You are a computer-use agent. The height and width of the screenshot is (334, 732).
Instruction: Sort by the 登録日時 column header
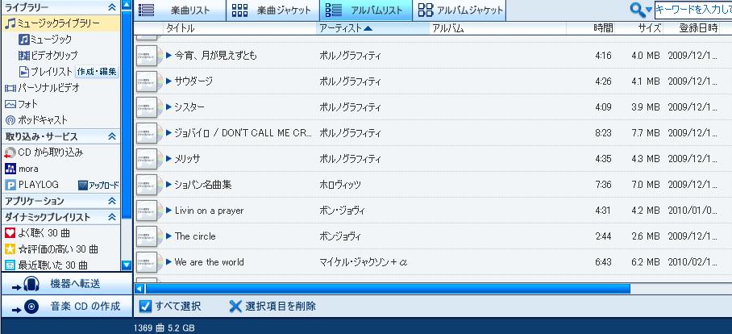692,28
